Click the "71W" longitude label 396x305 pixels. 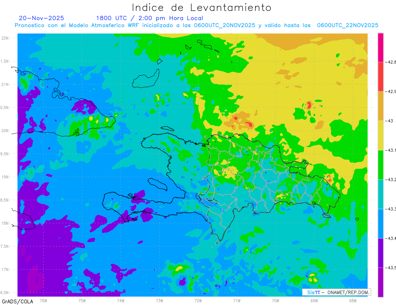point(237,300)
